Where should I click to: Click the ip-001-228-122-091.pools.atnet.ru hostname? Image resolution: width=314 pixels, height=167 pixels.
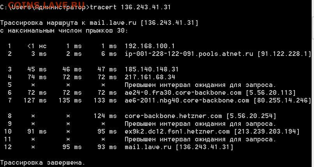[x=189, y=54]
